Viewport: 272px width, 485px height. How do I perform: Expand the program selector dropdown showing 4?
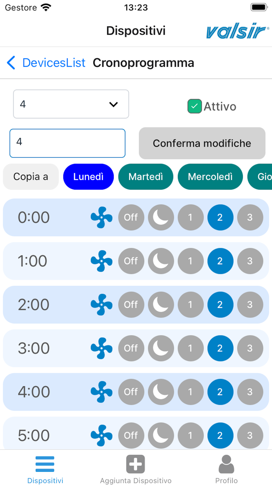click(x=71, y=104)
